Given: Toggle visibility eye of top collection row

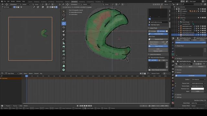Looking at the screenshot, I should pos(201,9).
